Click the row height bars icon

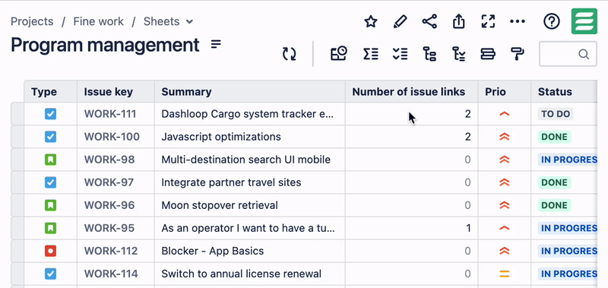point(488,54)
